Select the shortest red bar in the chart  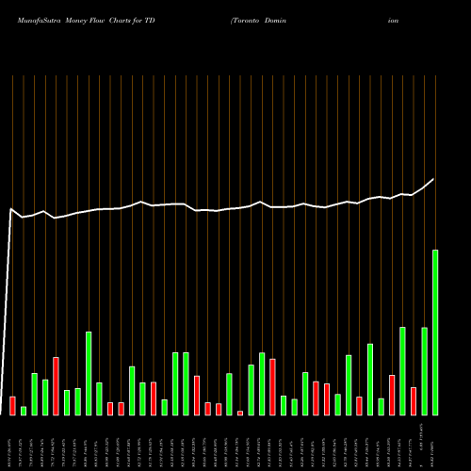point(240,413)
